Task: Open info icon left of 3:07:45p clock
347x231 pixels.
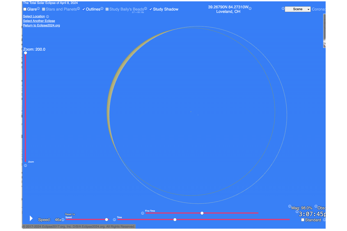Action: pos(297,212)
